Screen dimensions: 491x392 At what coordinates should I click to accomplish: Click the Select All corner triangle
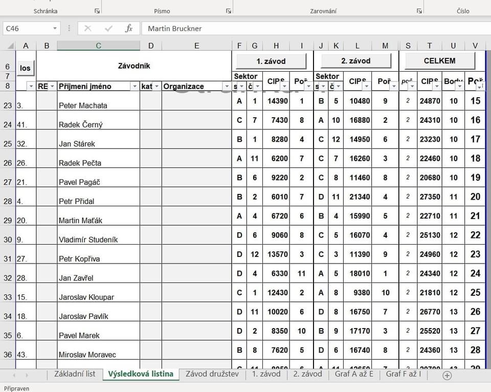[10, 46]
